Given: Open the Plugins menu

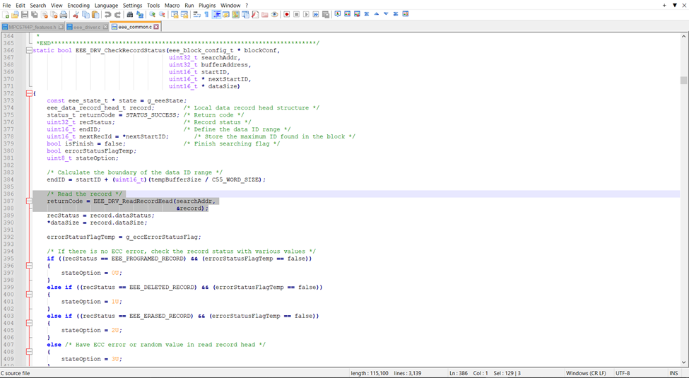Looking at the screenshot, I should point(206,5).
